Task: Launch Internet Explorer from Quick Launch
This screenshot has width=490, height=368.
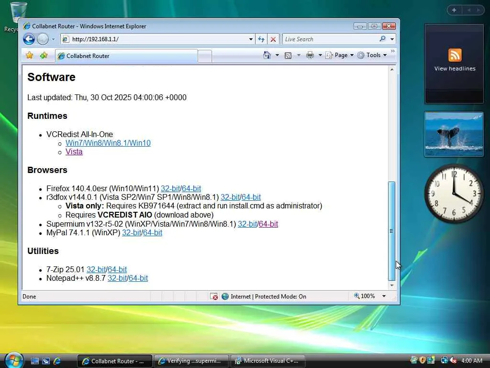Action: pos(57,361)
